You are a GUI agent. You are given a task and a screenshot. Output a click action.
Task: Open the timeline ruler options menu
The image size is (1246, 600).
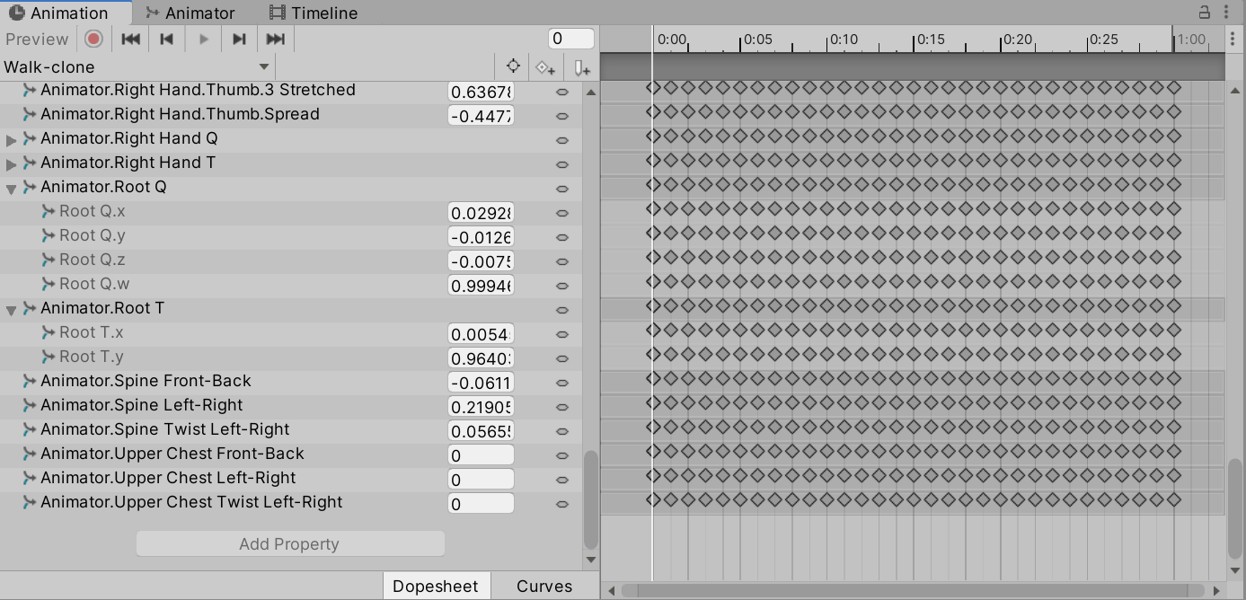[x=1232, y=39]
